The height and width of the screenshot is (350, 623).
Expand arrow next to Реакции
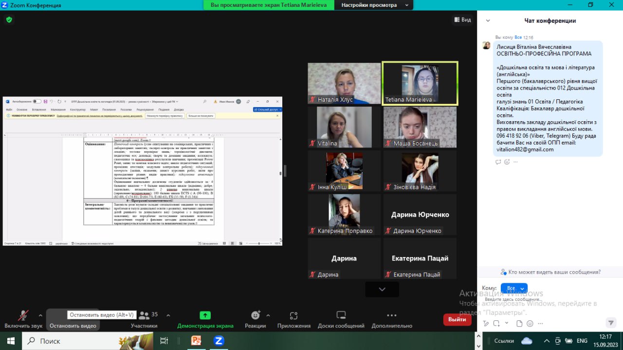click(268, 315)
